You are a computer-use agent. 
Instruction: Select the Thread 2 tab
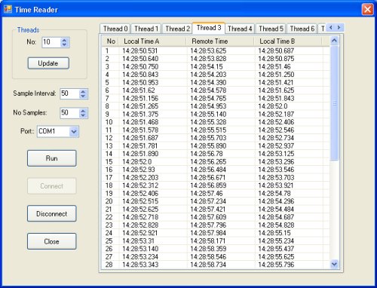pyautogui.click(x=177, y=29)
